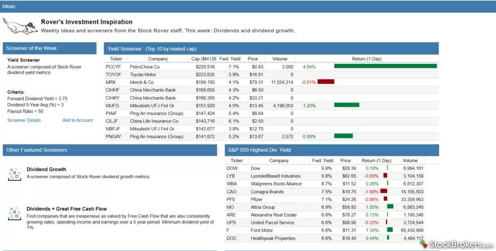Viewport: 496px width, 251px height.
Task: Click PetroChina's green 4.94% return bar
Action: [385, 66]
